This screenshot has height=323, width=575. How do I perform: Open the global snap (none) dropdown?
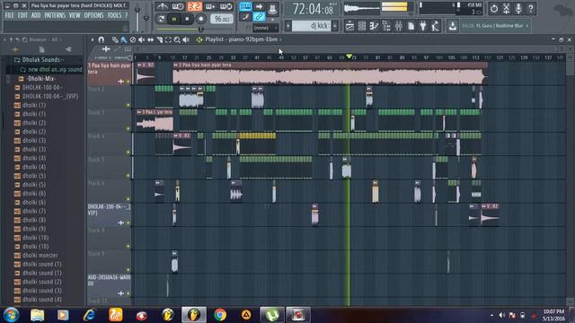[x=266, y=28]
